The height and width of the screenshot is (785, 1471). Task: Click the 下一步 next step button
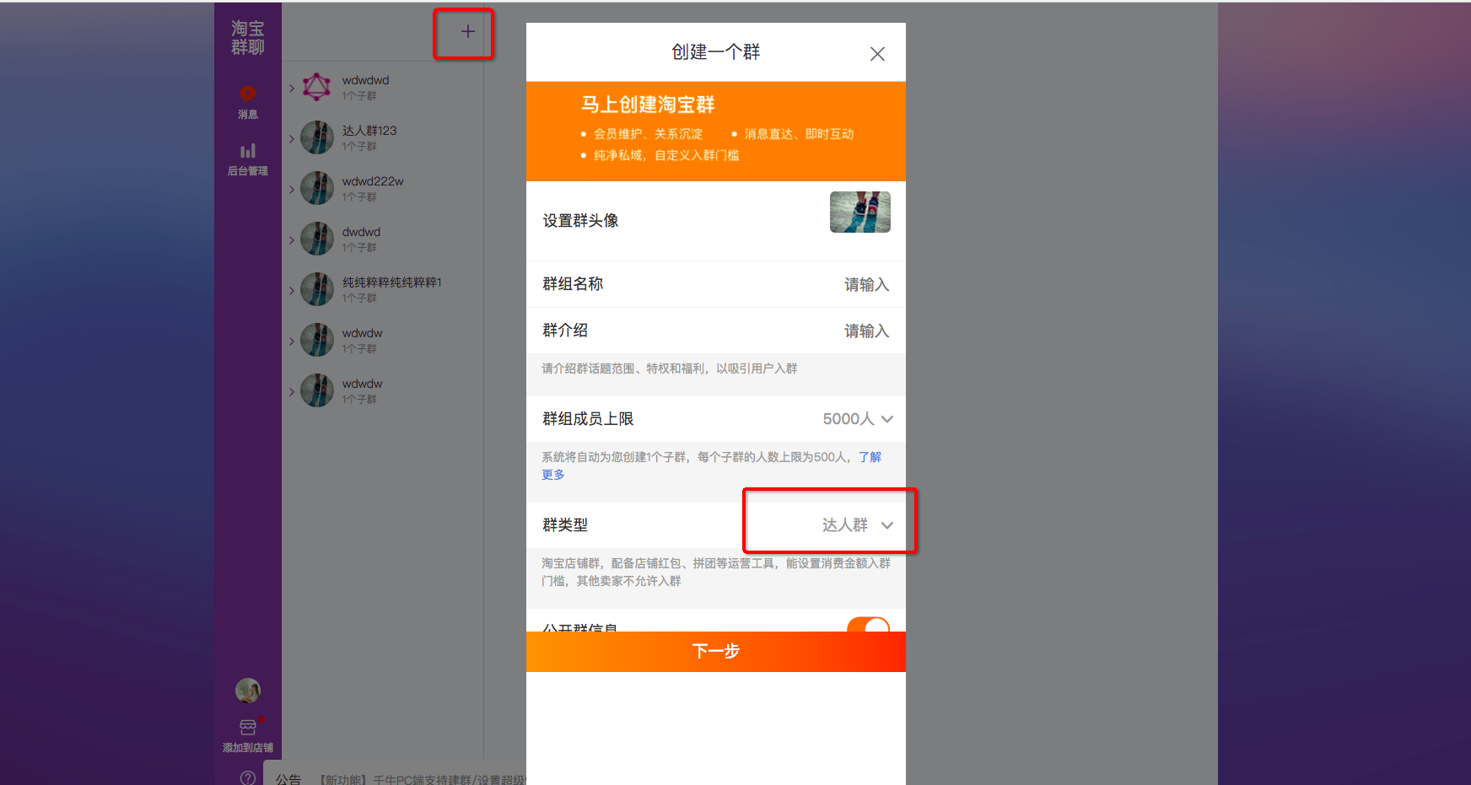coord(716,652)
